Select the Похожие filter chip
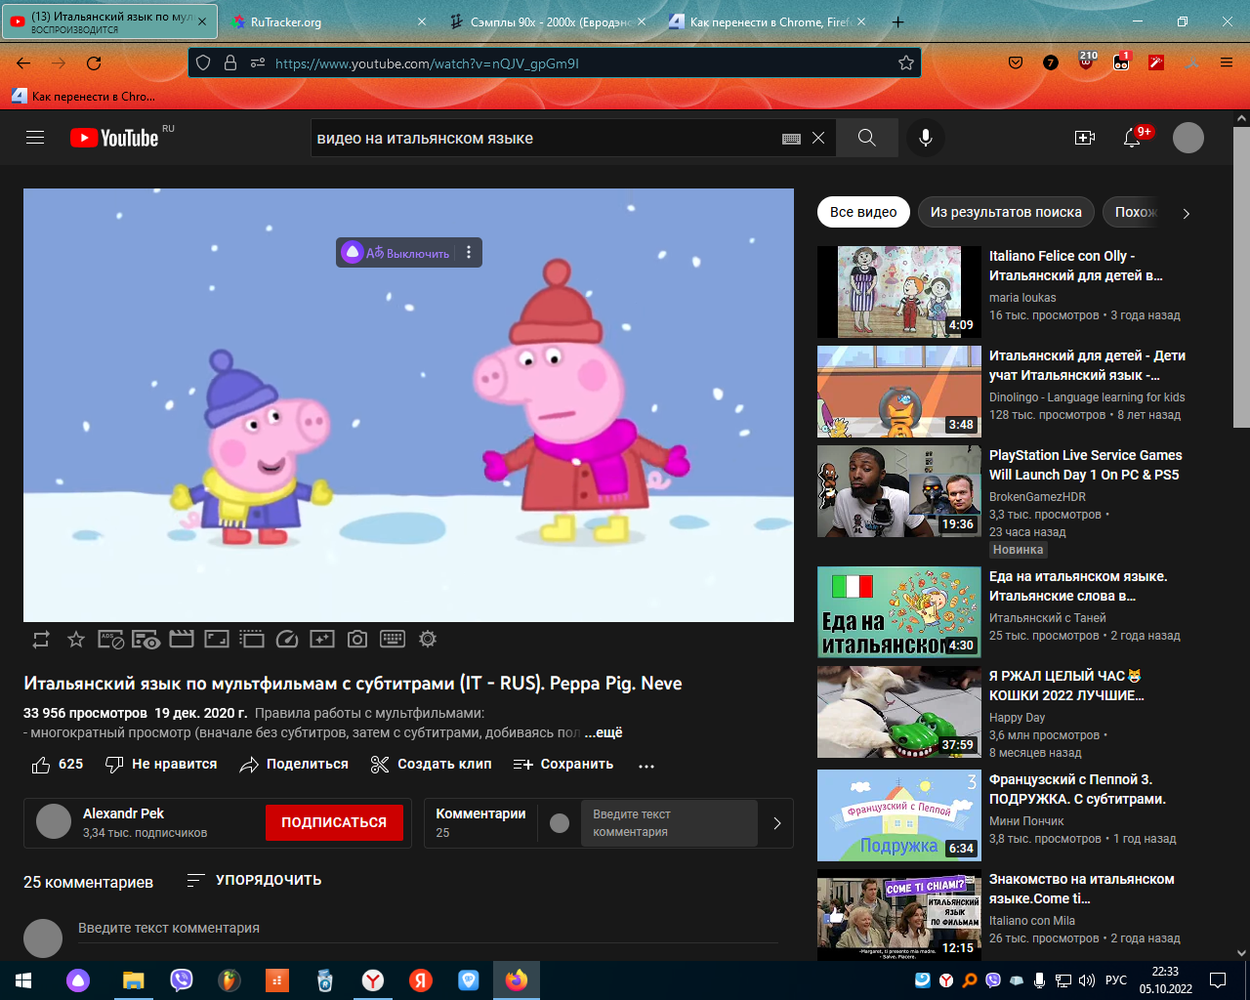 tap(1133, 212)
